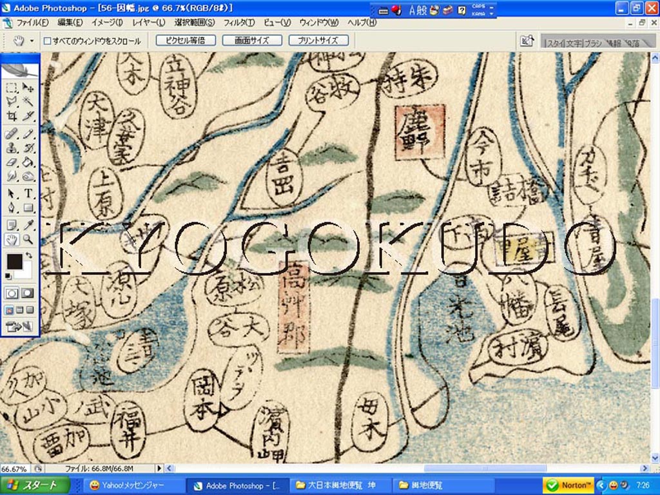Open the フィルタ(T) menu
The height and width of the screenshot is (495, 660).
click(x=239, y=23)
